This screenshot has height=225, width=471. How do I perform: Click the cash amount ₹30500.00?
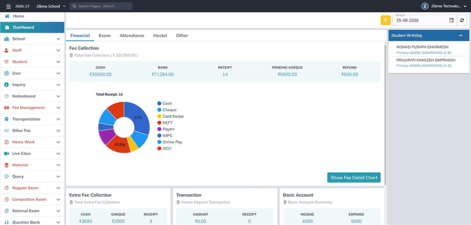(101, 74)
